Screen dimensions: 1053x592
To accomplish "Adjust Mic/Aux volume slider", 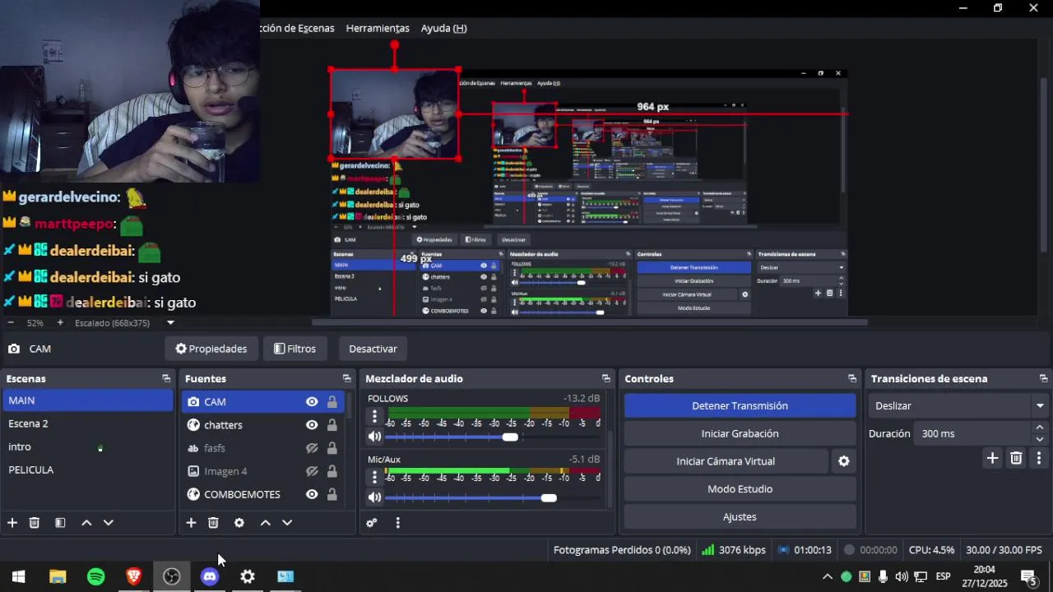I will (x=494, y=497).
